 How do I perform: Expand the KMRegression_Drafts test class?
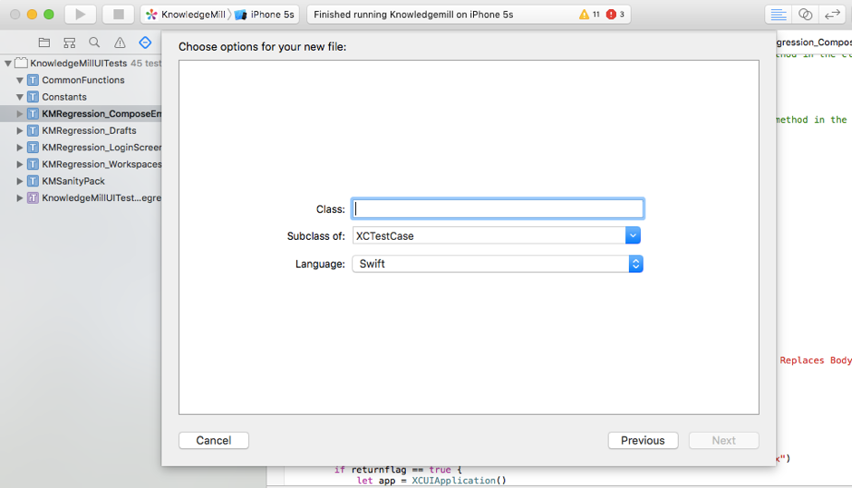click(20, 130)
